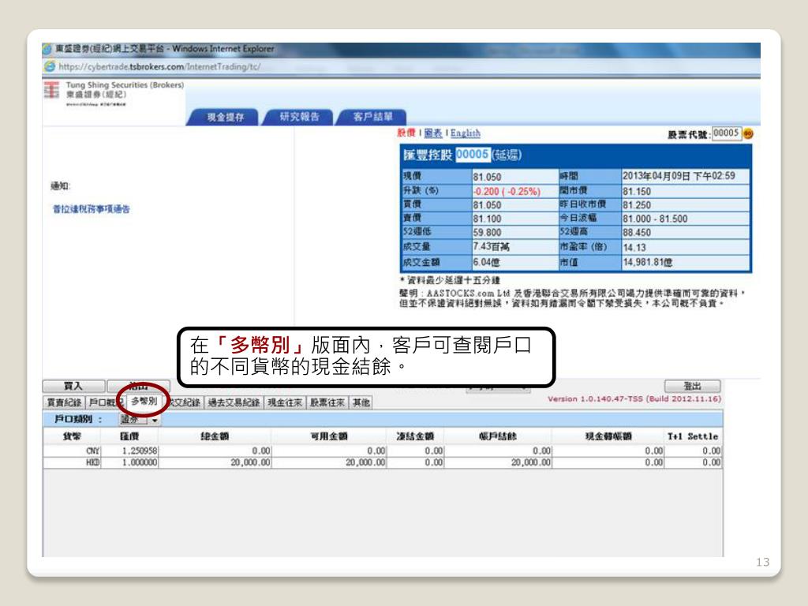Click the 可用金額 column header
Screen dimensions: 808x606
(x=329, y=436)
